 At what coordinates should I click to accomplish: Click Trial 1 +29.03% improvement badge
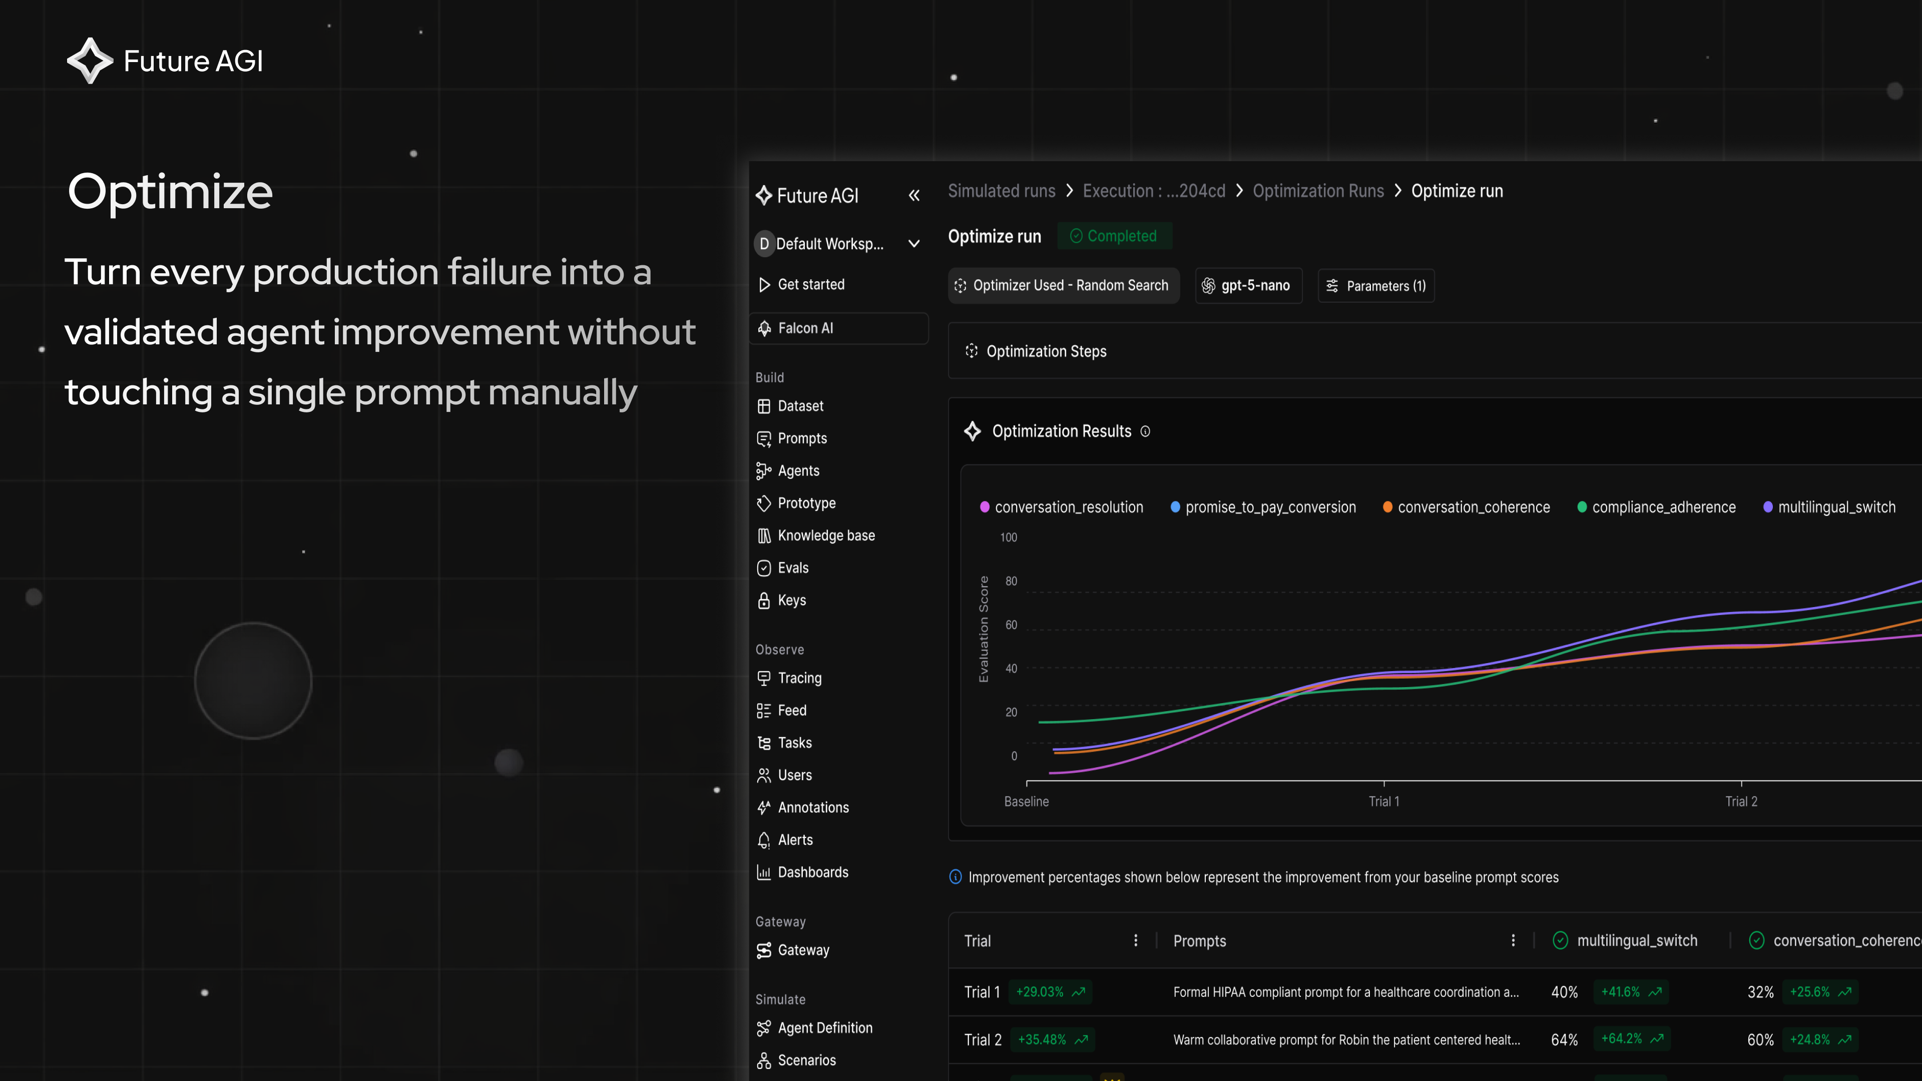pos(1050,992)
